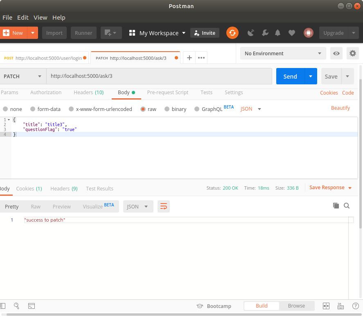Click the workspace grid icon
Screen dimensions: 363x317
pos(132,33)
